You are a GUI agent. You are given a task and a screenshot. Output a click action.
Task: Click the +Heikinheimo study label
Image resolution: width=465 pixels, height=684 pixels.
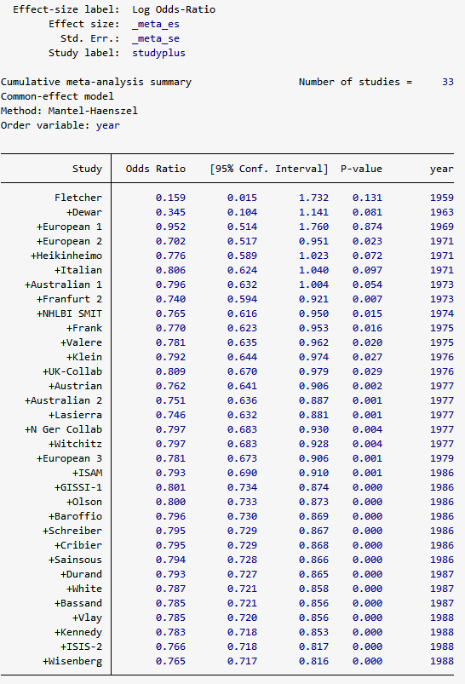tap(66, 256)
